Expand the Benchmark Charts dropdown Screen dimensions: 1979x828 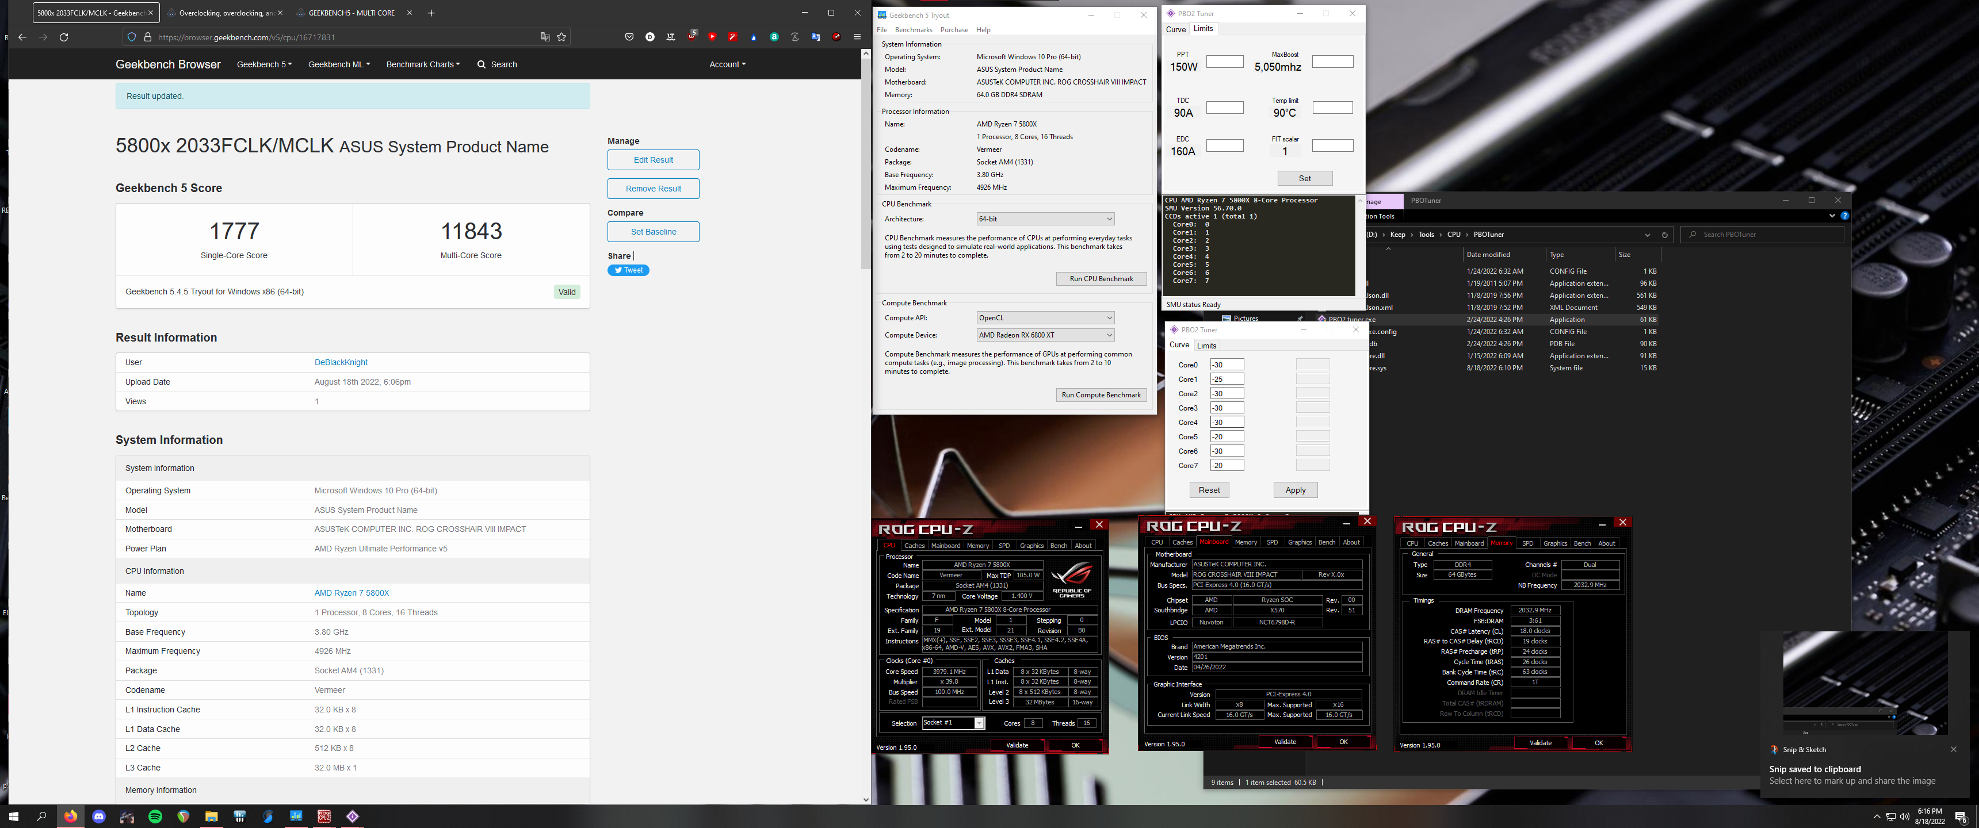tap(423, 64)
